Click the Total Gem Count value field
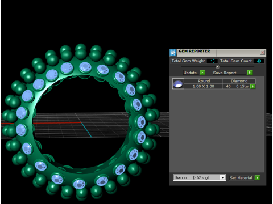This screenshot has width=273, height=204. [259, 61]
